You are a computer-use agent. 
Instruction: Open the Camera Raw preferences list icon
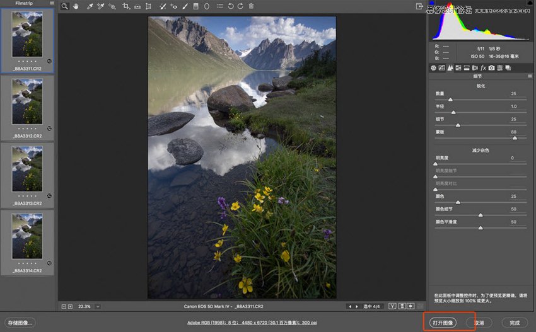point(220,6)
